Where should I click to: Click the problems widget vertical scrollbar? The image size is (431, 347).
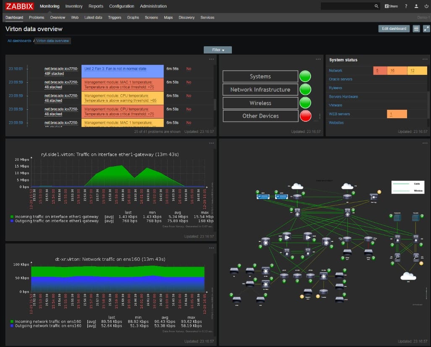(215, 104)
